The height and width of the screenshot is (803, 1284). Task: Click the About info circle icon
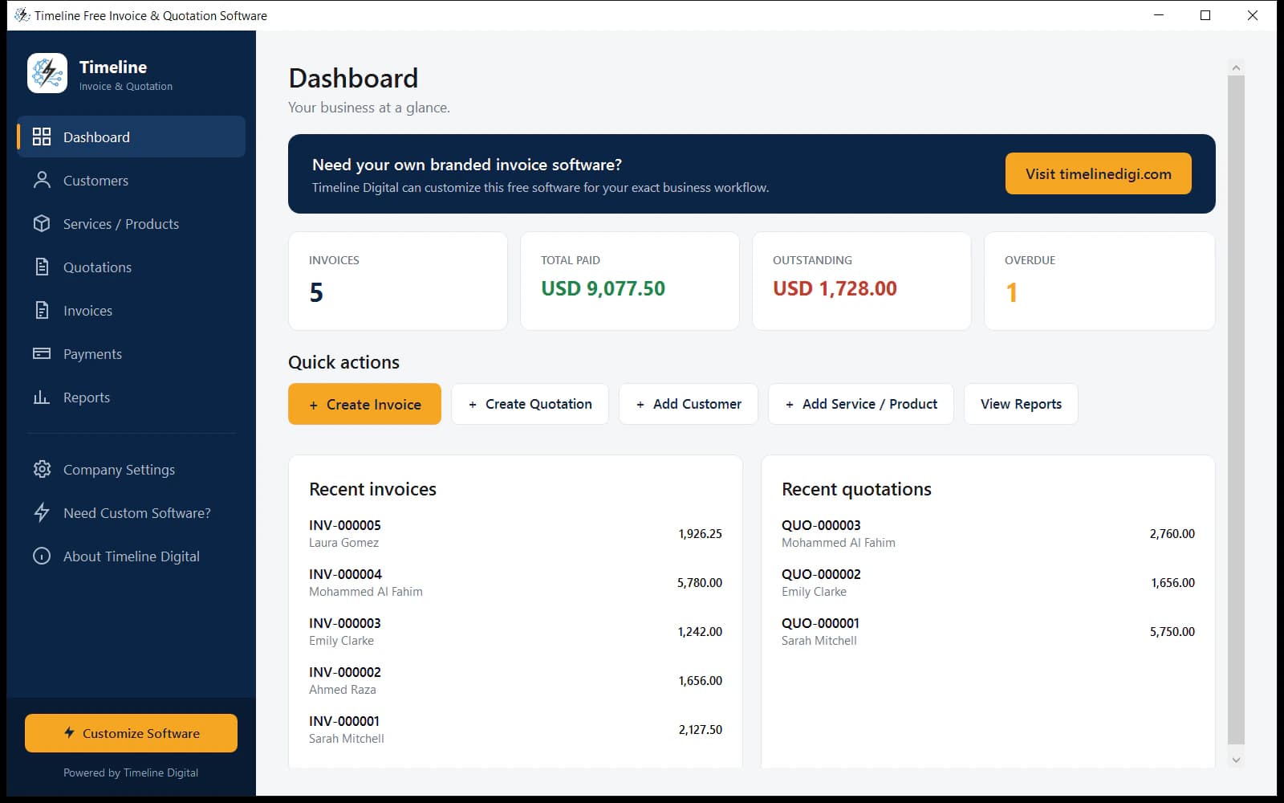(x=42, y=556)
